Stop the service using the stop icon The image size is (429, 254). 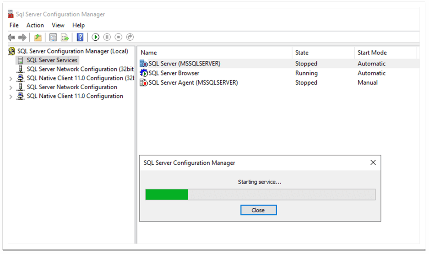pos(119,37)
